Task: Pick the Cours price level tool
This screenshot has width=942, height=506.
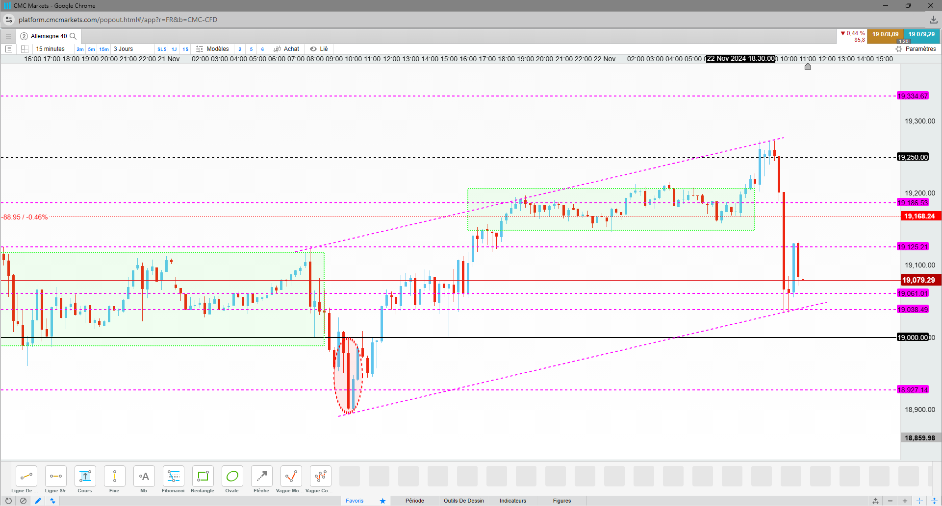Action: pyautogui.click(x=85, y=477)
